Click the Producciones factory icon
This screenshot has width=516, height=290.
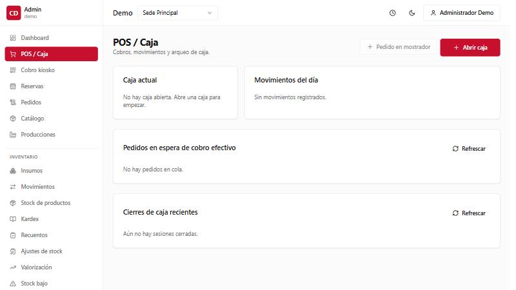(13, 135)
